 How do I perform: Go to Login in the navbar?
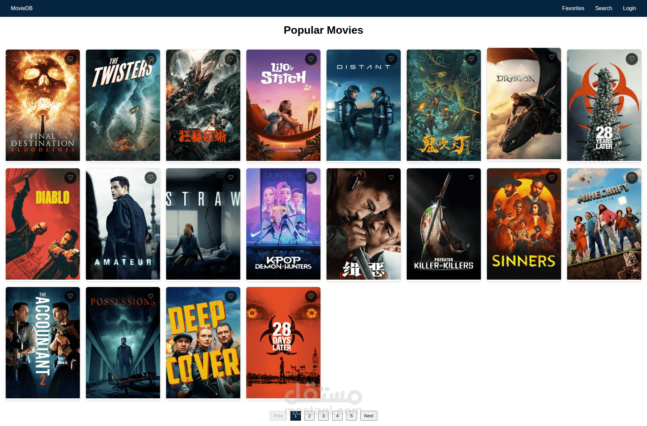click(629, 8)
